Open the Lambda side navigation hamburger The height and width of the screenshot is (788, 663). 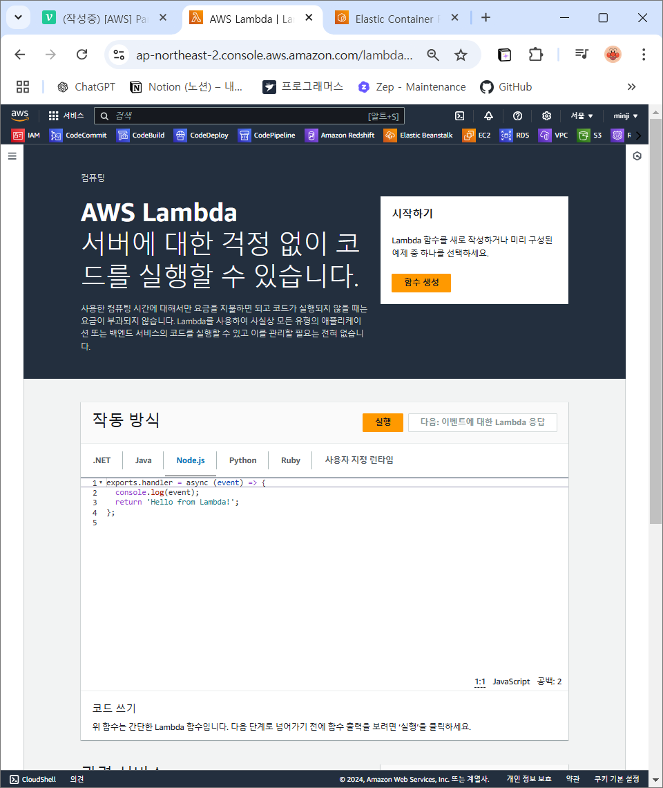(x=12, y=156)
